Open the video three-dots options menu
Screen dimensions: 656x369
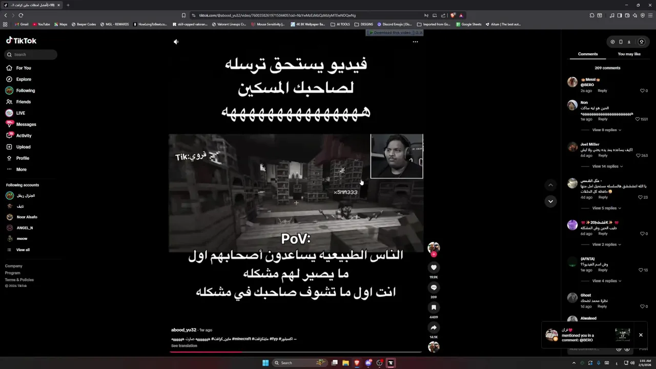(415, 42)
